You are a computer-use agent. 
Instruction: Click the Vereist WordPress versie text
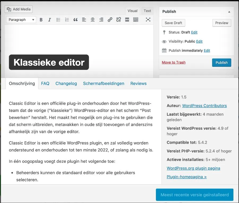click(198, 131)
